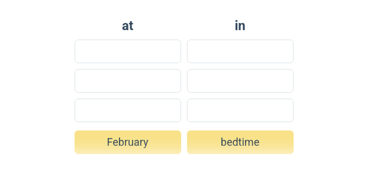The height and width of the screenshot is (183, 367).
Task: Choose the top slot in the "at" column
Action: (x=128, y=51)
